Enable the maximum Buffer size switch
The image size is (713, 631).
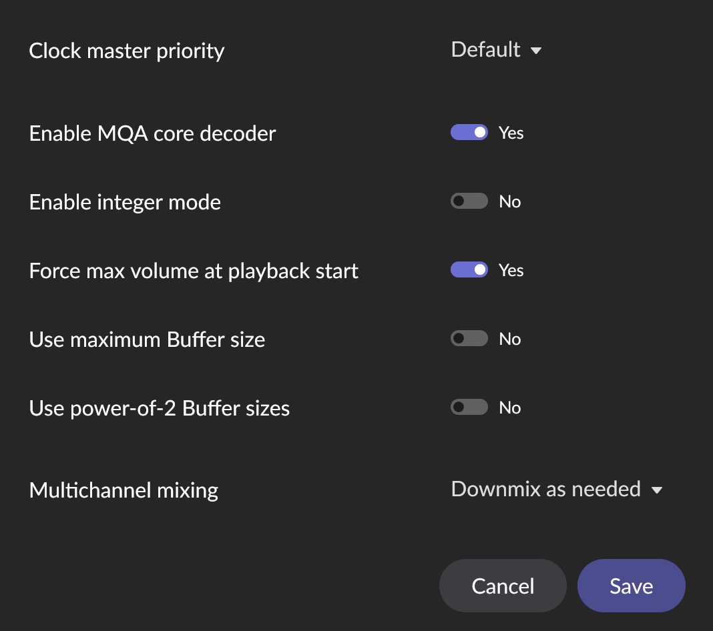(469, 339)
